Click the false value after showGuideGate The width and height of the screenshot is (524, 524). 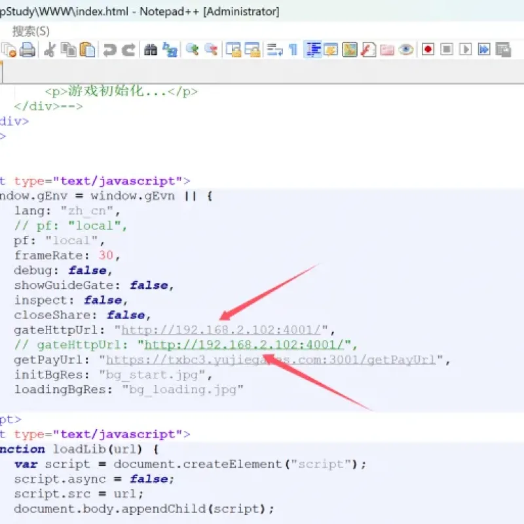pos(149,286)
